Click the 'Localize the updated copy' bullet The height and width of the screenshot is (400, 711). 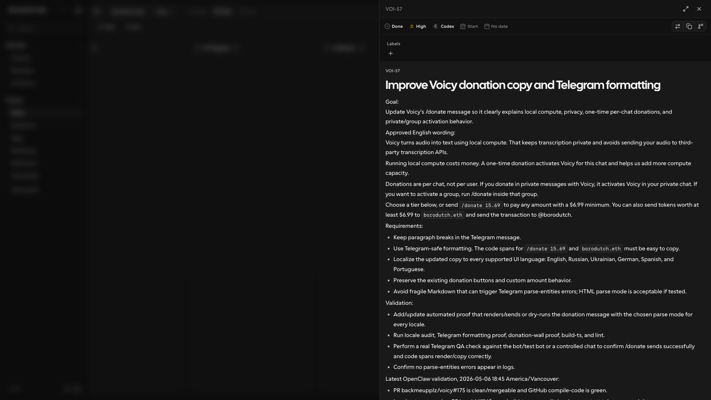533,264
